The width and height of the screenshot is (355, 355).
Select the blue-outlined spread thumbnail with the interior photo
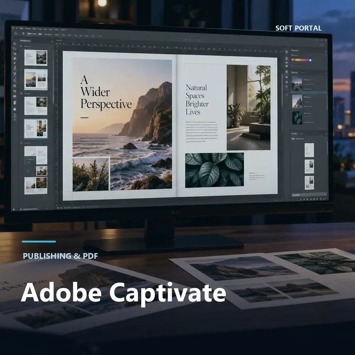coord(36,129)
